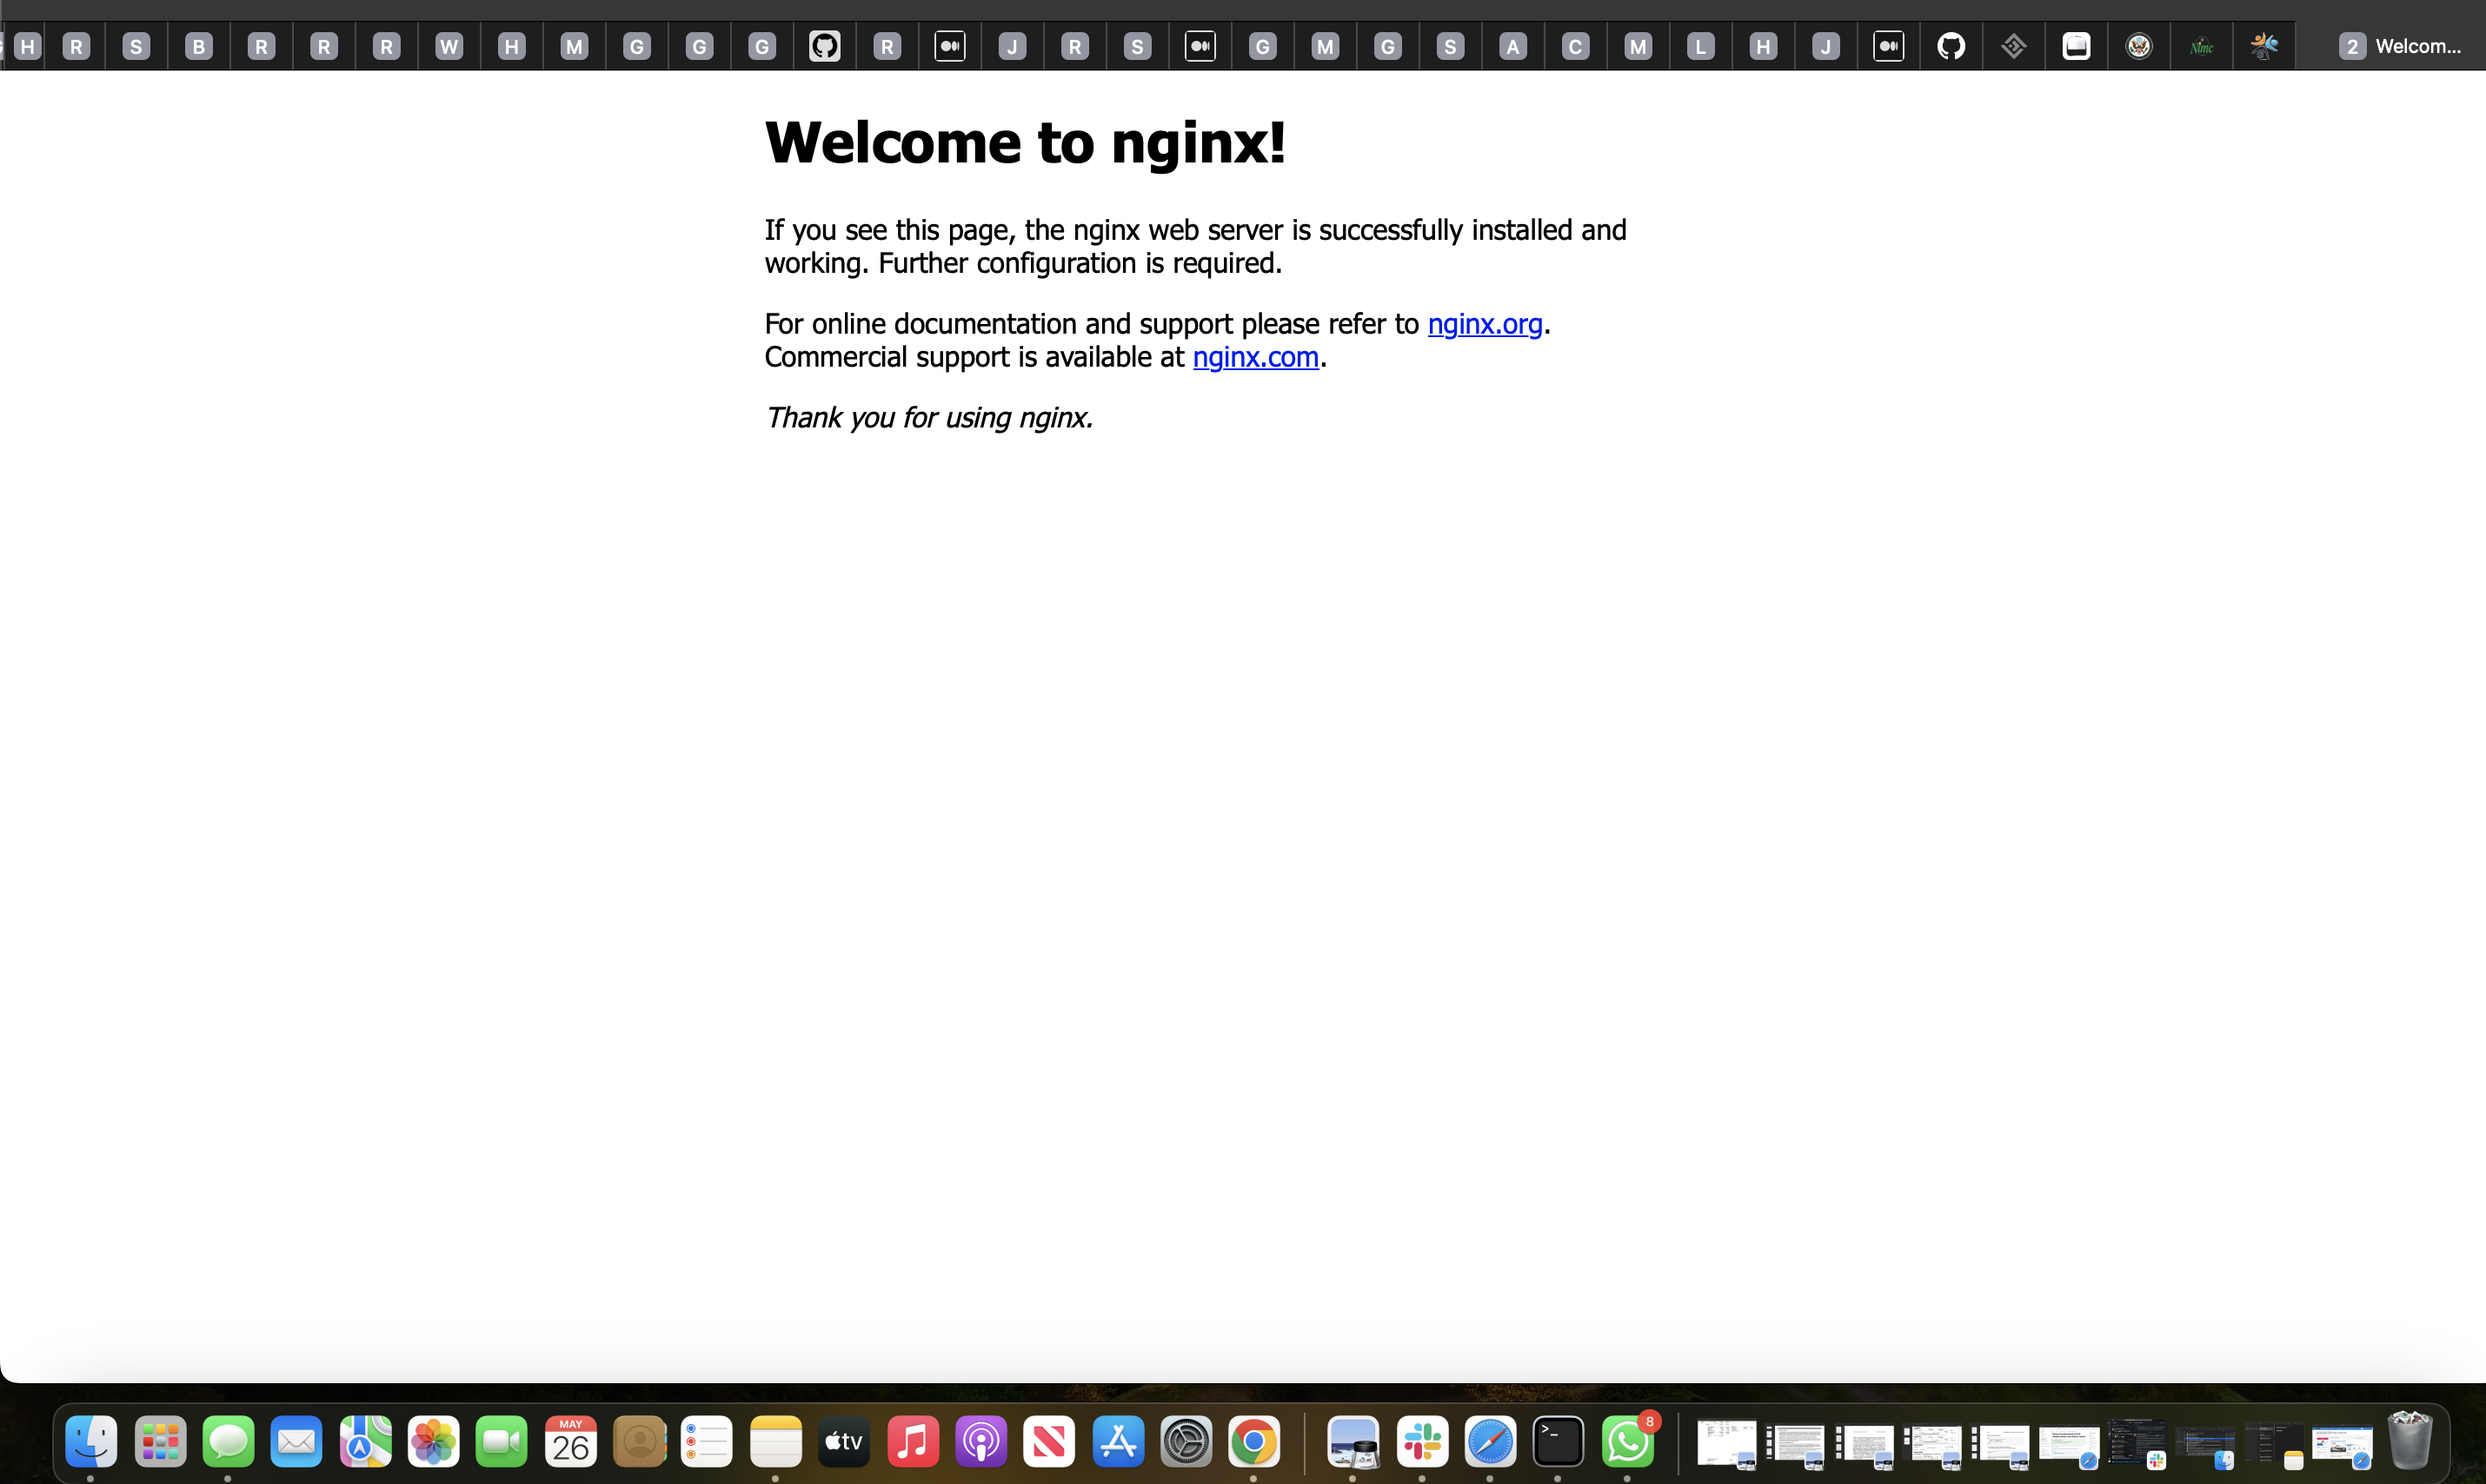Select the active Welcome tab

(2401, 46)
